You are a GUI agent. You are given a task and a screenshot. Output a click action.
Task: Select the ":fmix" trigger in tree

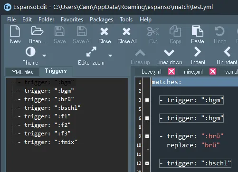point(48,142)
